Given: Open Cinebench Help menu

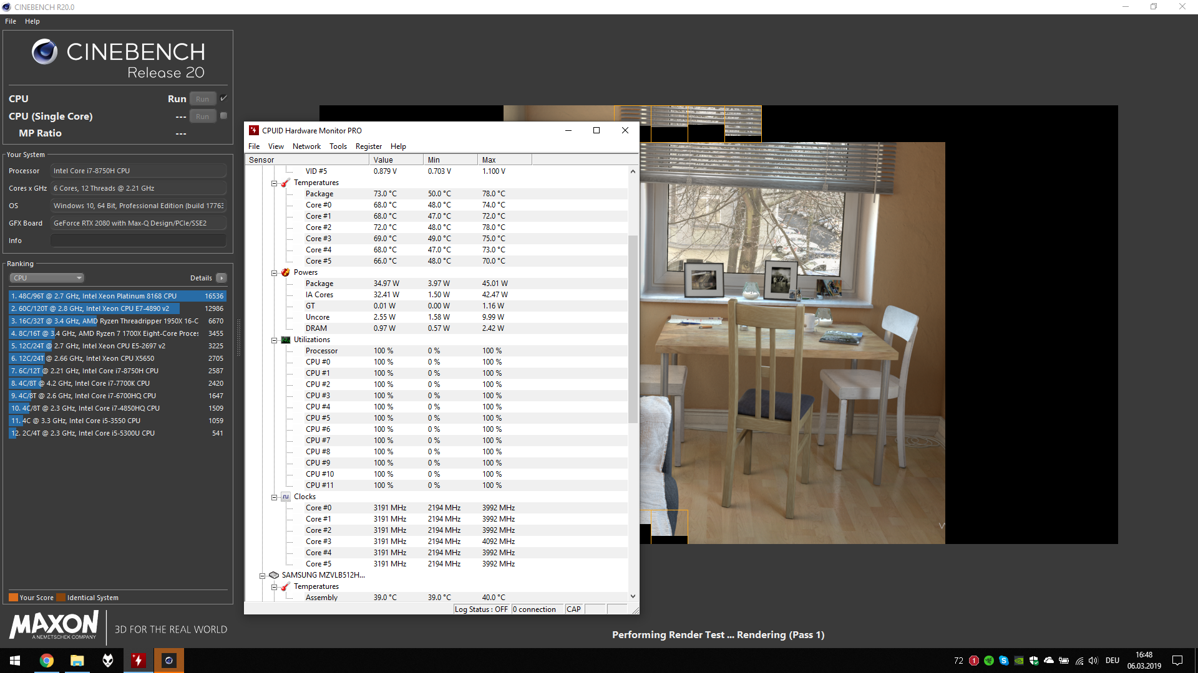Looking at the screenshot, I should (x=32, y=21).
